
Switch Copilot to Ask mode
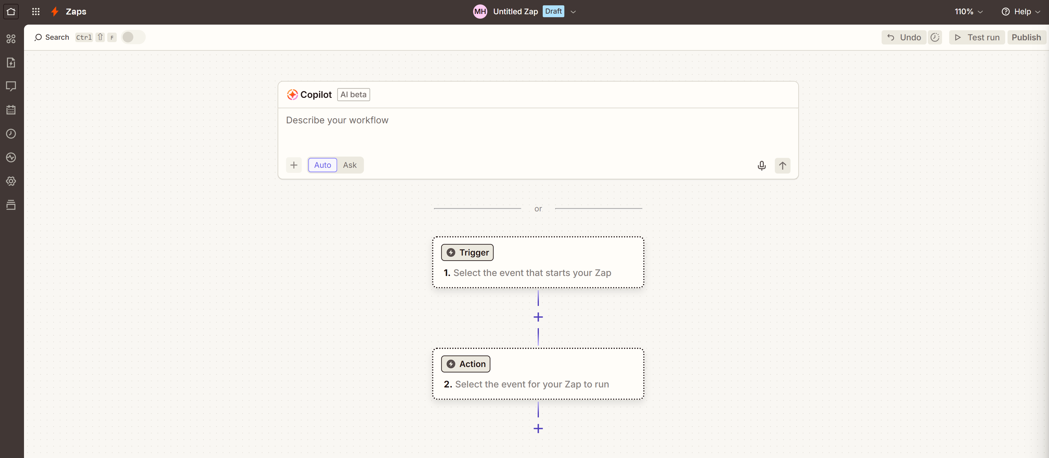pos(350,165)
